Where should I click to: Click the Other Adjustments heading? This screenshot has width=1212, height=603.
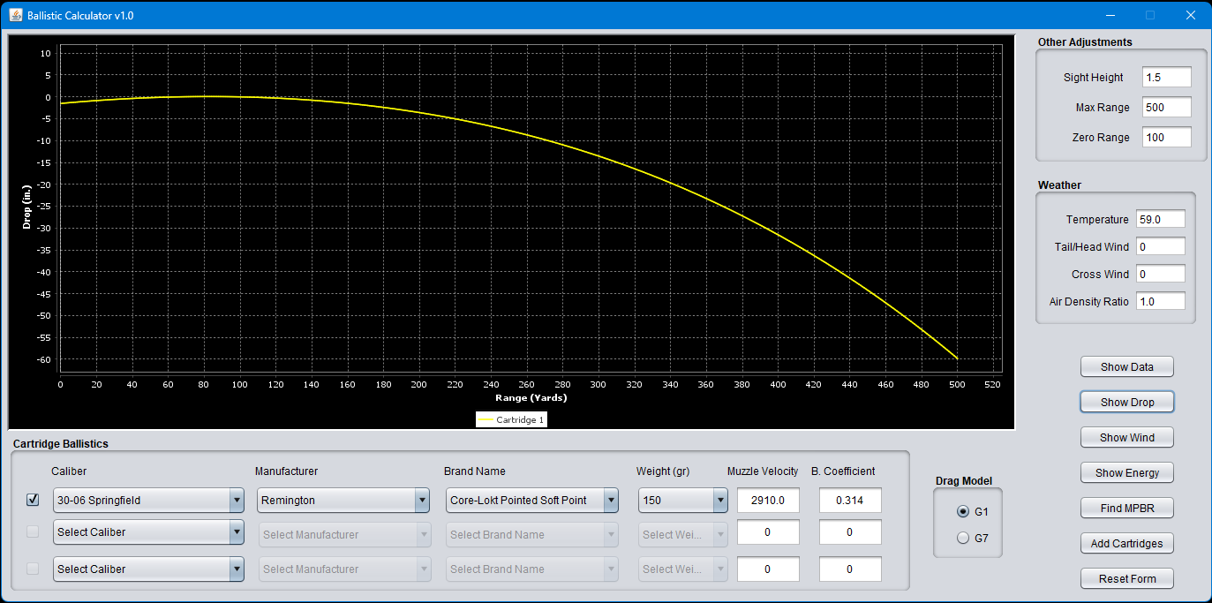[x=1085, y=41]
